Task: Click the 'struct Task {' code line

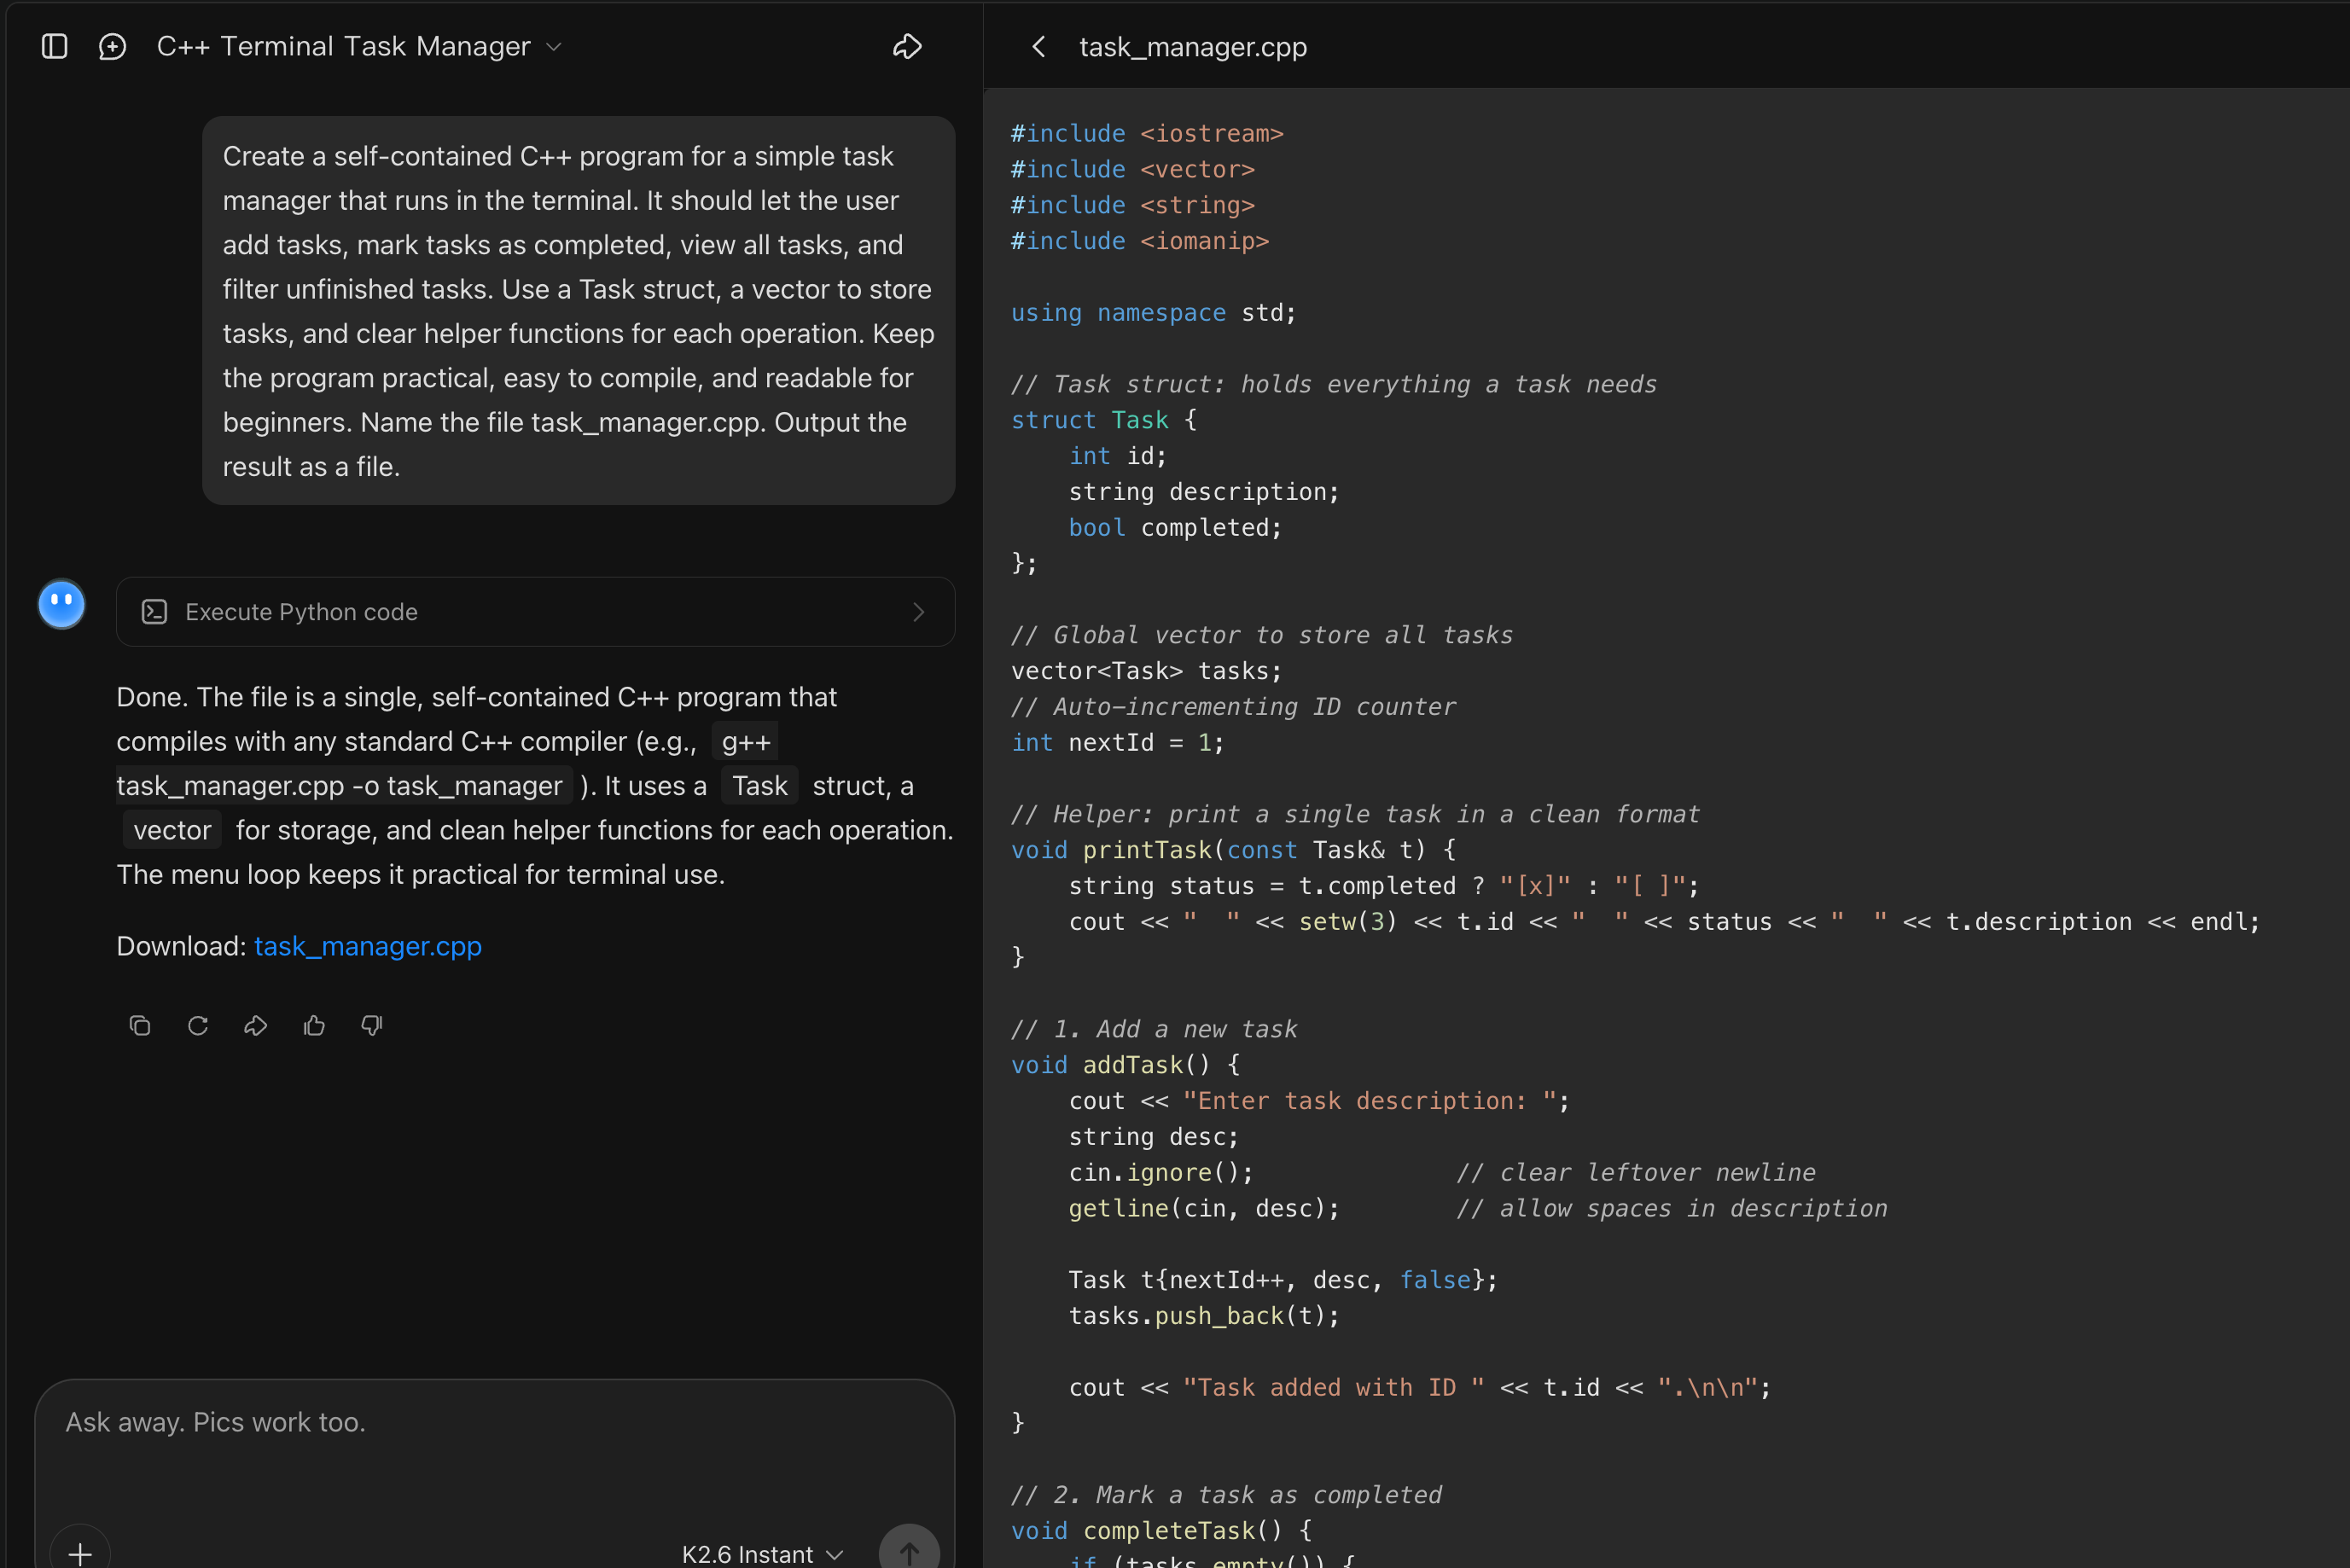Action: click(1103, 420)
